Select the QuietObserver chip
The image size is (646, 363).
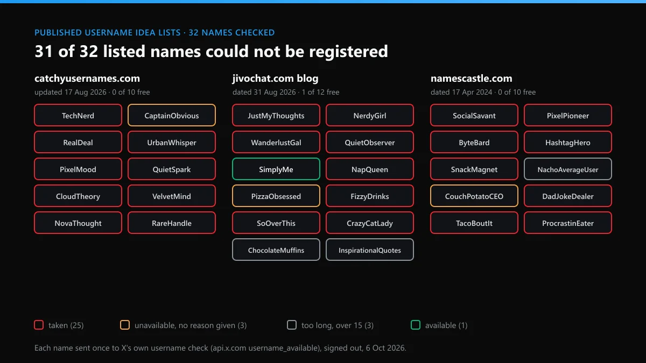tap(370, 143)
